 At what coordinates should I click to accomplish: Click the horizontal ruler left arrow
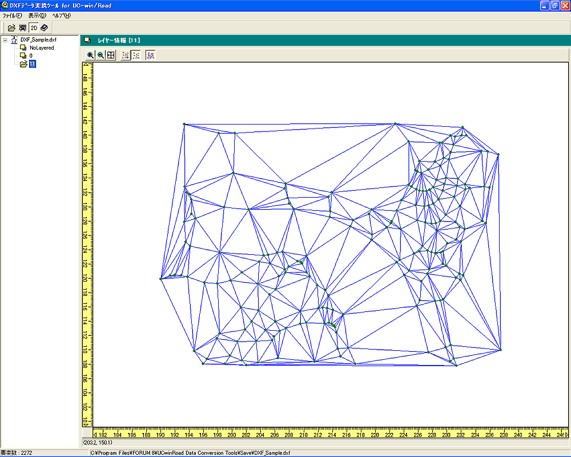[x=95, y=434]
